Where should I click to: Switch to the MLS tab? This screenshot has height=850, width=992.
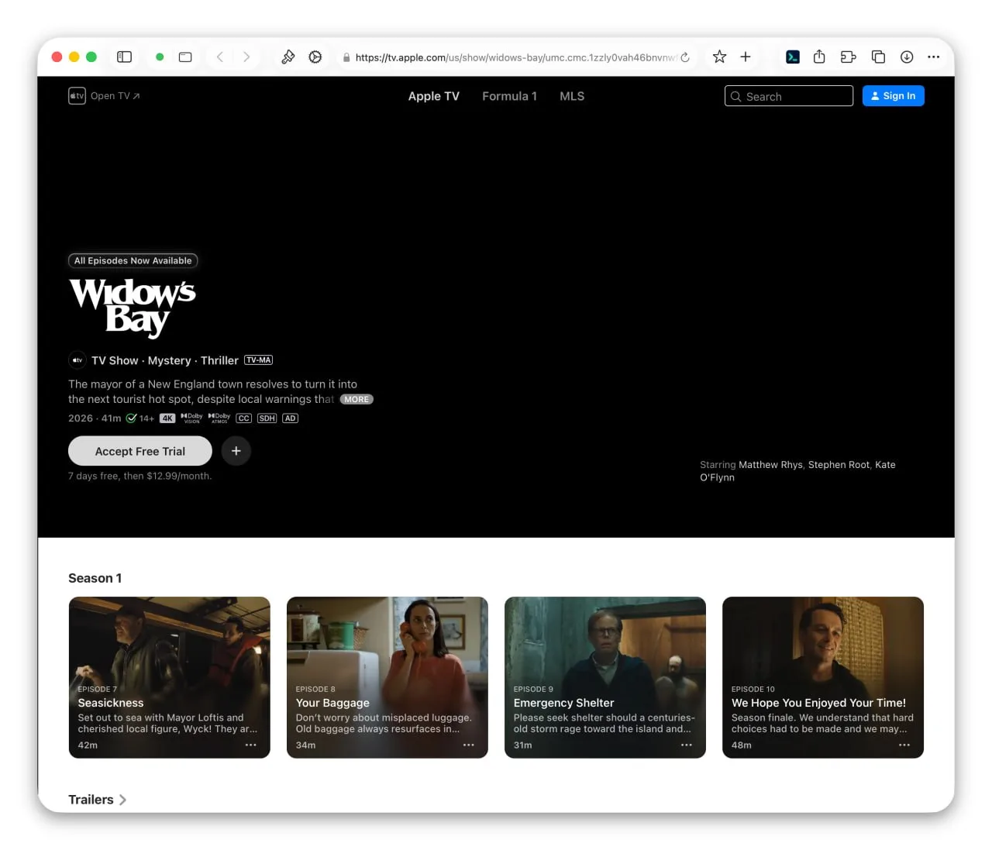572,96
